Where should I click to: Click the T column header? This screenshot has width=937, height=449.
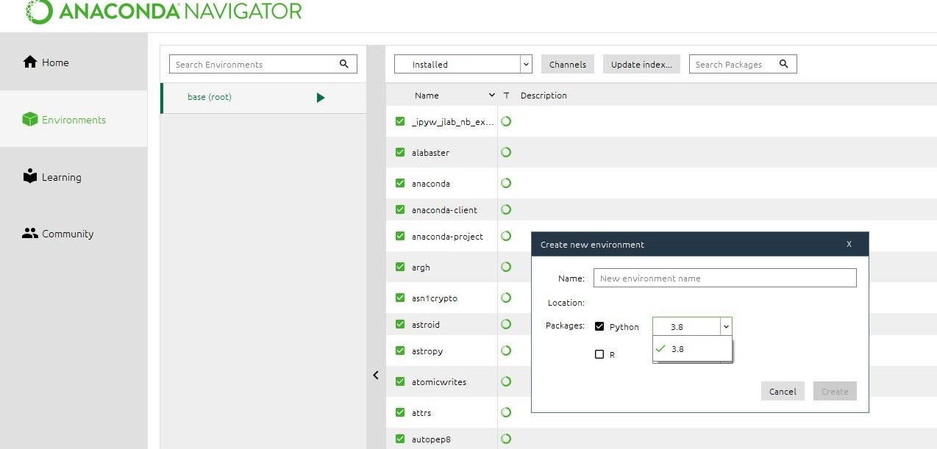[x=506, y=96]
